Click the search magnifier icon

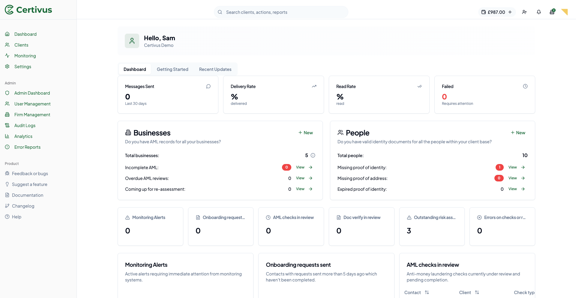pos(220,12)
